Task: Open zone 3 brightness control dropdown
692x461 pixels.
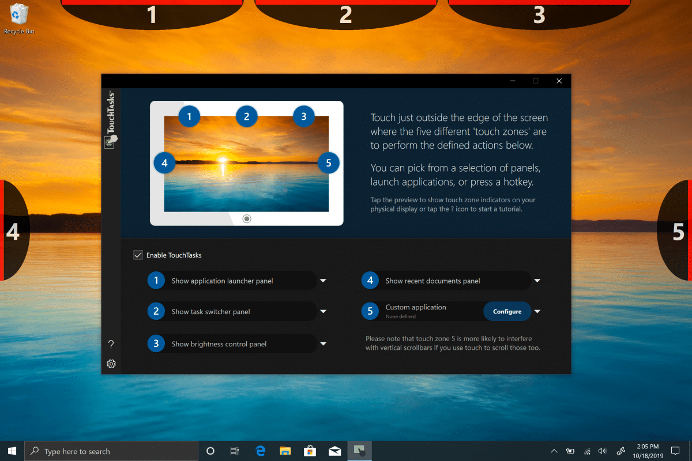Action: [323, 343]
